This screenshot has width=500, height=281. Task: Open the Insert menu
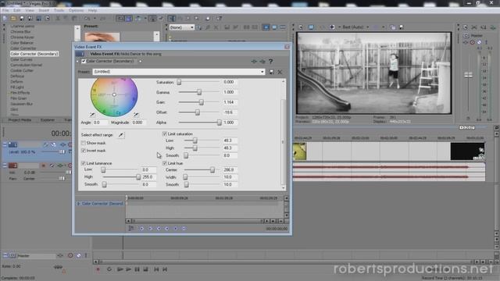click(x=44, y=10)
